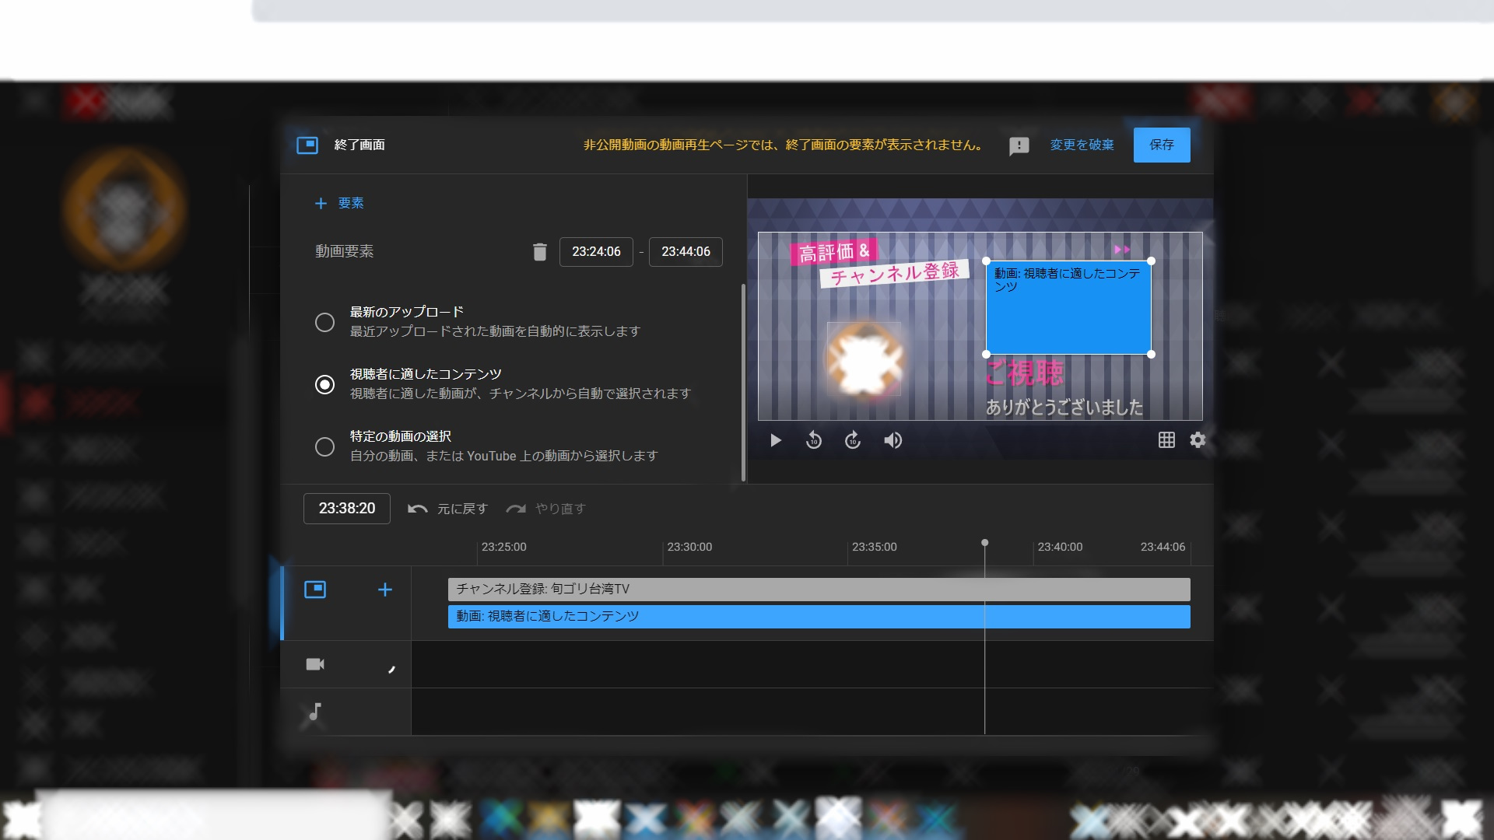Delete the 動画要素 with the trash icon
The width and height of the screenshot is (1494, 840).
pos(540,251)
